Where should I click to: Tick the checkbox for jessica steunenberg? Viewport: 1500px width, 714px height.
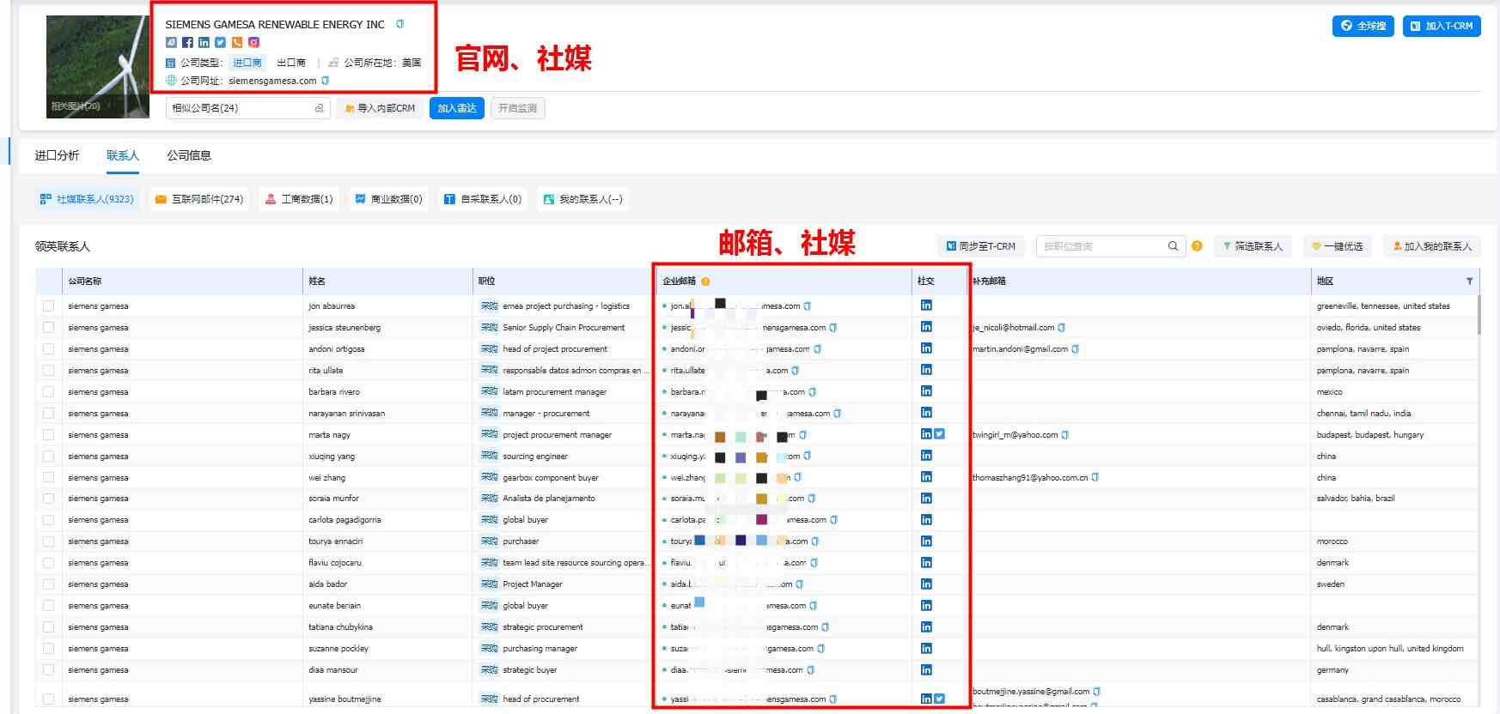pyautogui.click(x=48, y=327)
